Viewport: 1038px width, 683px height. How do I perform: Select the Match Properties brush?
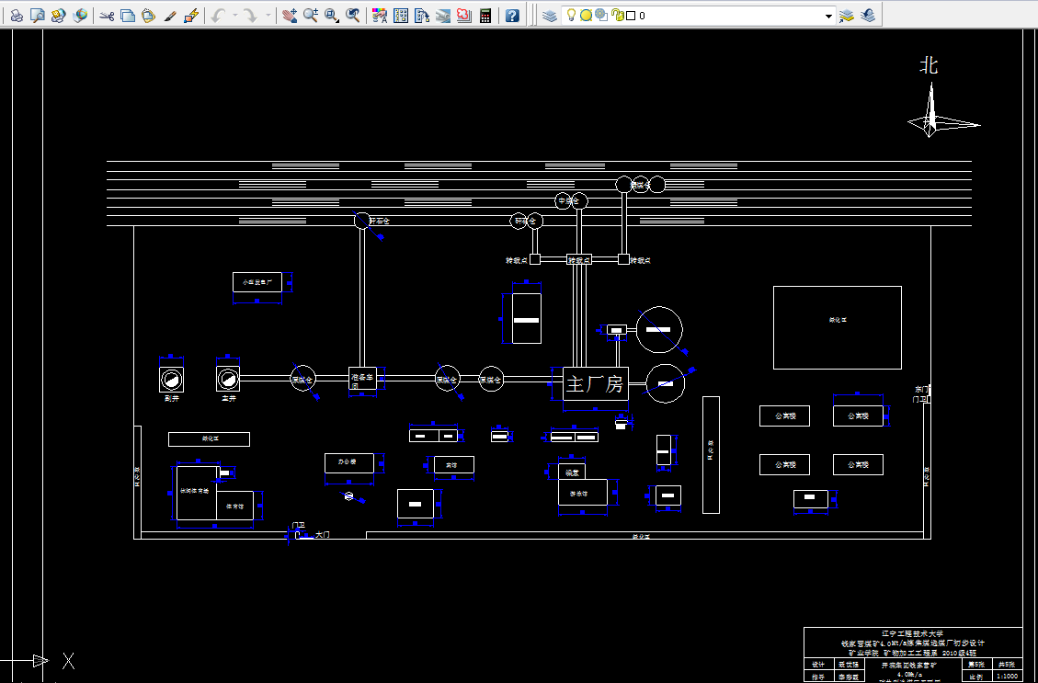[x=169, y=16]
